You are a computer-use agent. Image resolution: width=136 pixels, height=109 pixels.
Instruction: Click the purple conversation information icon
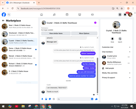(x=95, y=23)
